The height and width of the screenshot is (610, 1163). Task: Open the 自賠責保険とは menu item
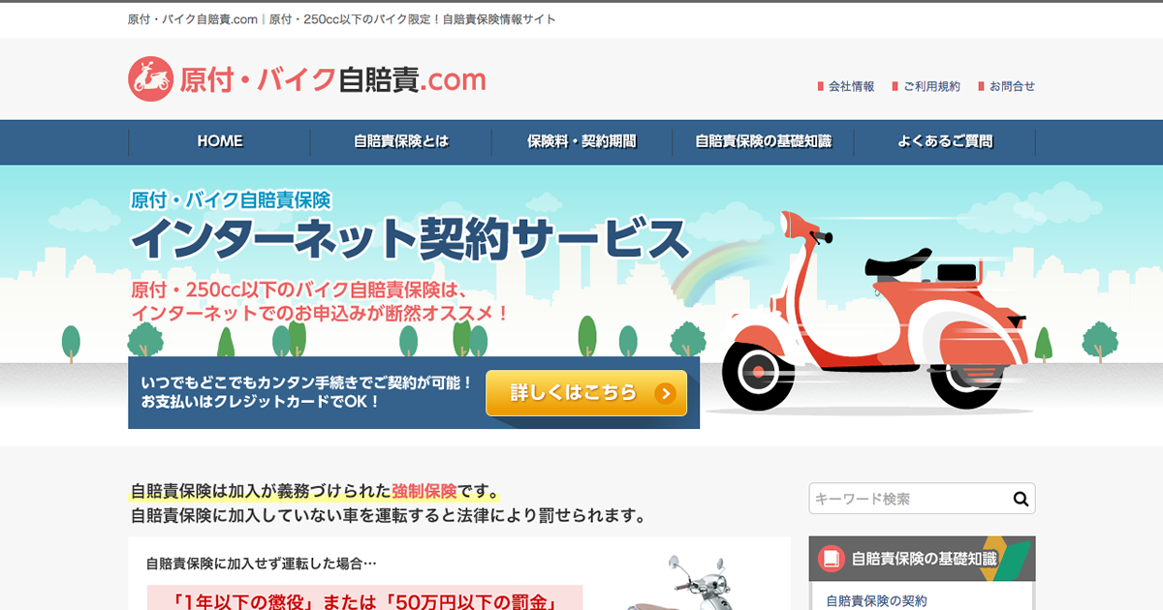click(401, 141)
